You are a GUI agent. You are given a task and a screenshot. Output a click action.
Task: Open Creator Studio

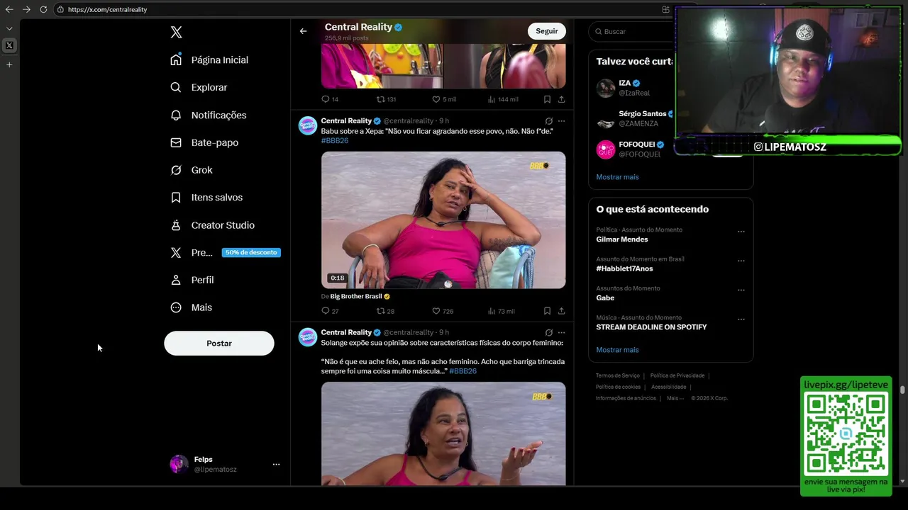pyautogui.click(x=212, y=225)
